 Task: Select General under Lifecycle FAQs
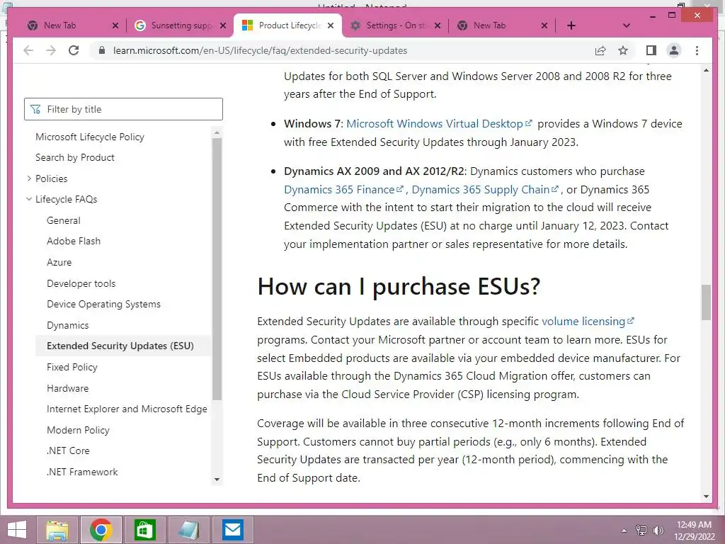tap(63, 221)
